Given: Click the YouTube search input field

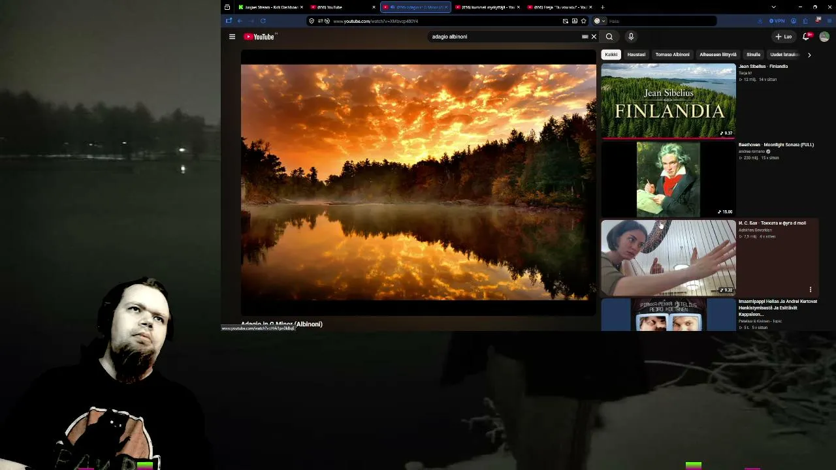Looking at the screenshot, I should pos(504,37).
